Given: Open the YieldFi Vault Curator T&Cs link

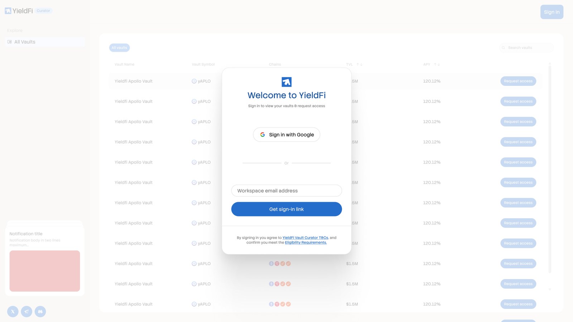Looking at the screenshot, I should click(305, 238).
